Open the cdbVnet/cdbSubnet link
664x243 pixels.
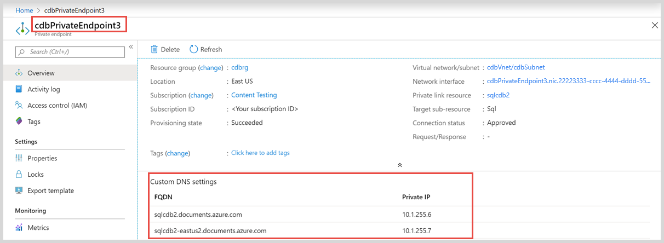click(x=516, y=67)
